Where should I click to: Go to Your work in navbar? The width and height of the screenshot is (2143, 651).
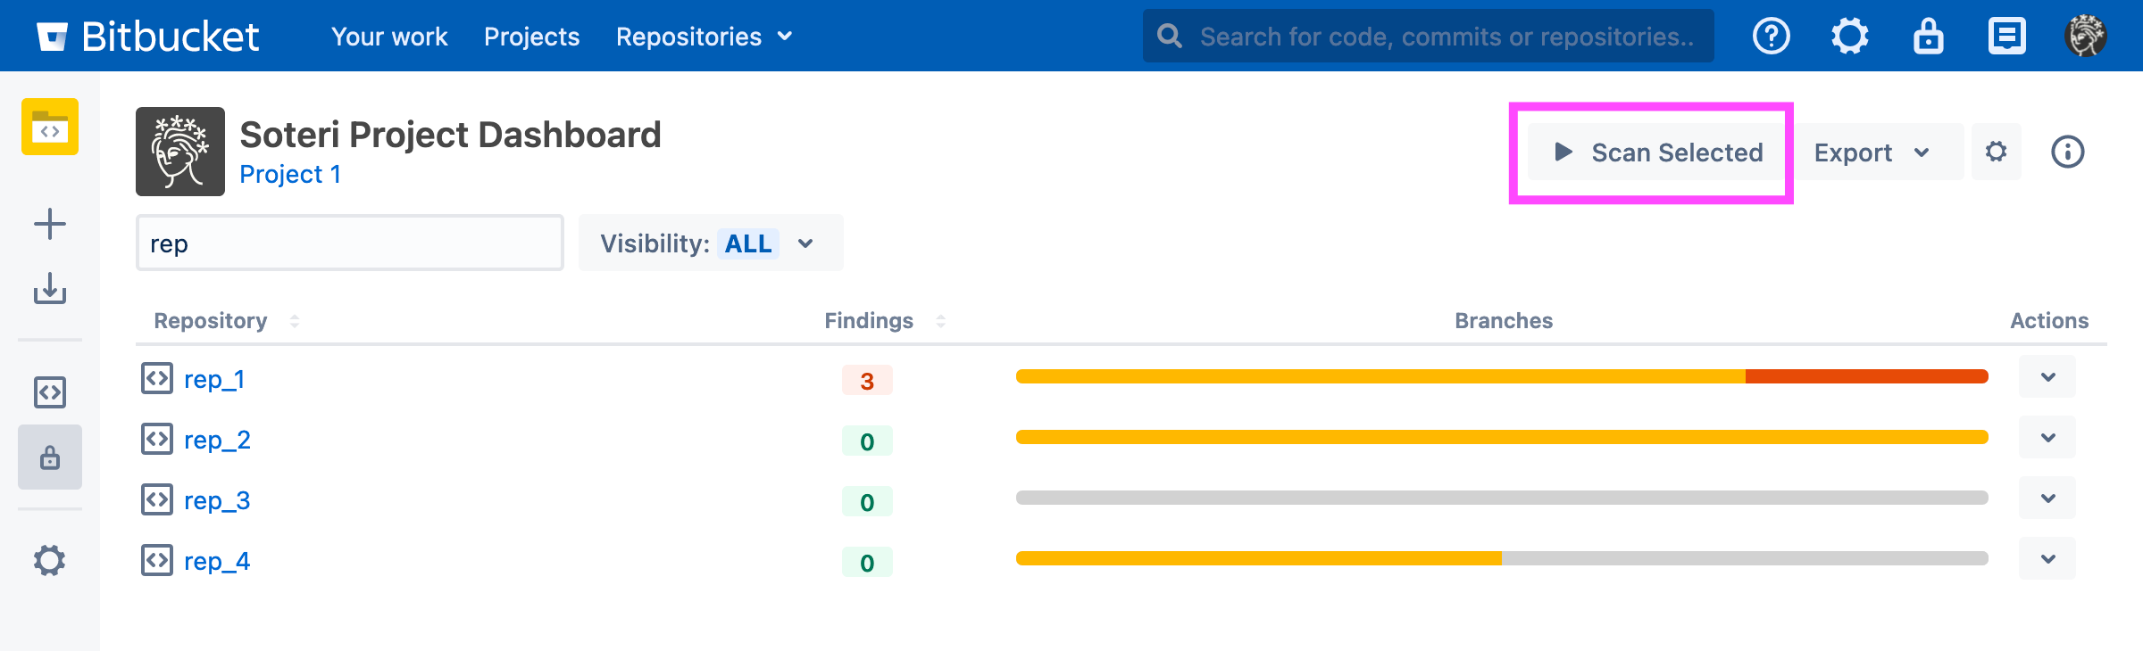point(389,37)
